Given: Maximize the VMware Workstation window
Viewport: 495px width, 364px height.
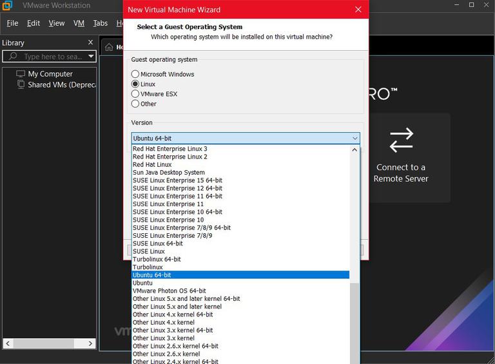Looking at the screenshot, I should (x=471, y=5).
